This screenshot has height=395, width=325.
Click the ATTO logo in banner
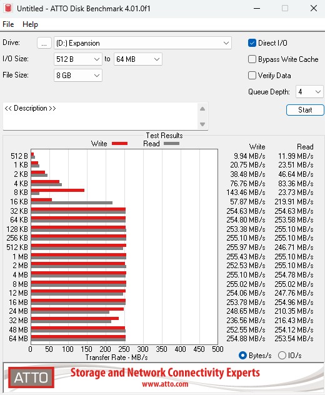(x=31, y=377)
